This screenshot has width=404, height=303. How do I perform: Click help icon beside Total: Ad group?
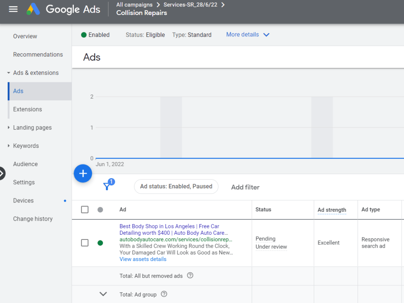pyautogui.click(x=164, y=294)
